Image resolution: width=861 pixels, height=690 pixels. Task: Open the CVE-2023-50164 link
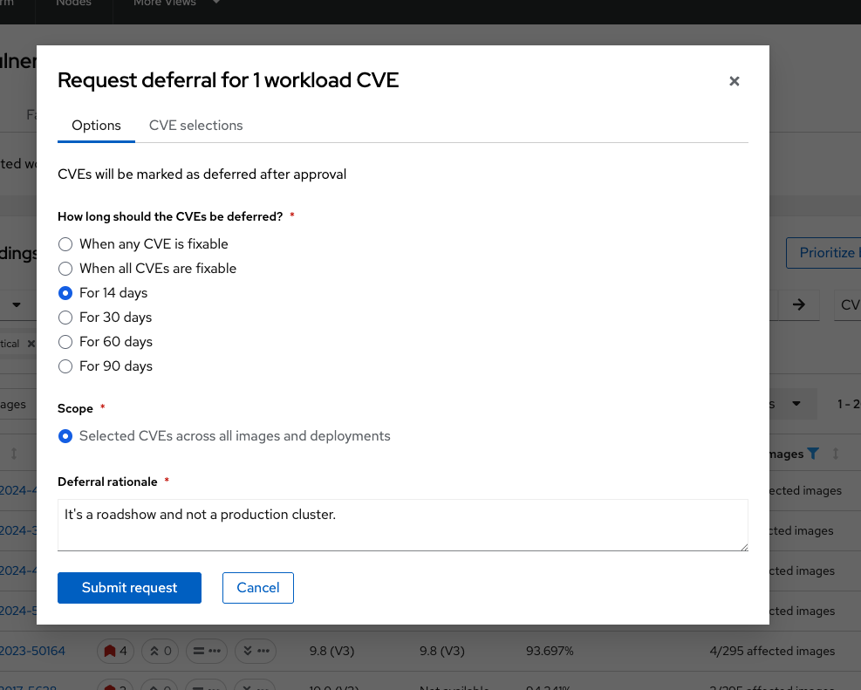point(32,651)
